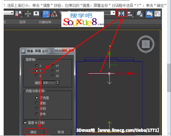Select the X mirror axis radio button

[37, 66]
